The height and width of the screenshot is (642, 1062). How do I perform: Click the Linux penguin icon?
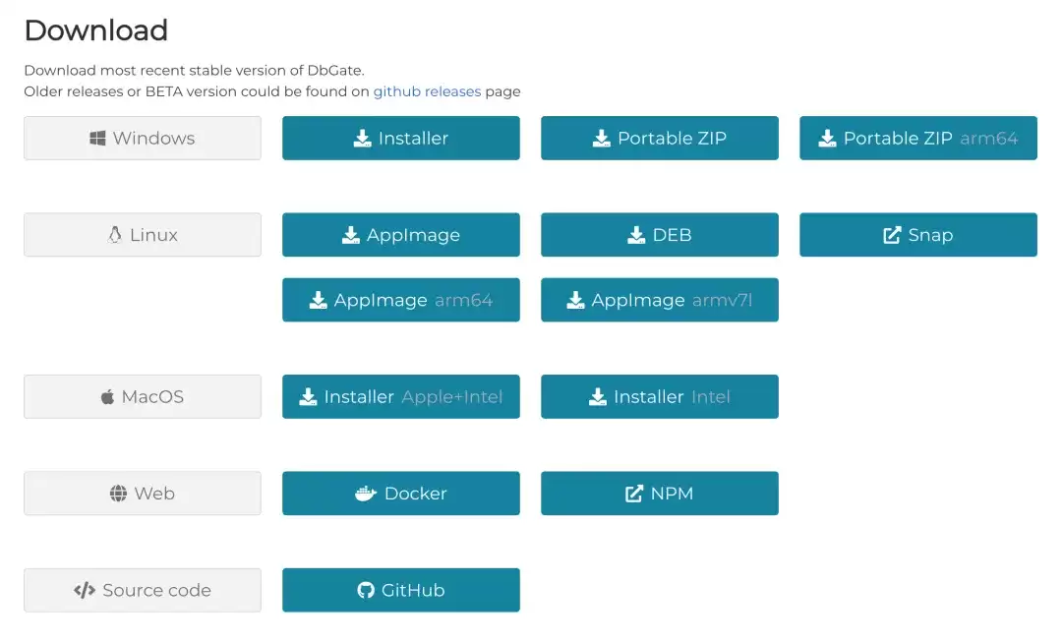point(114,234)
